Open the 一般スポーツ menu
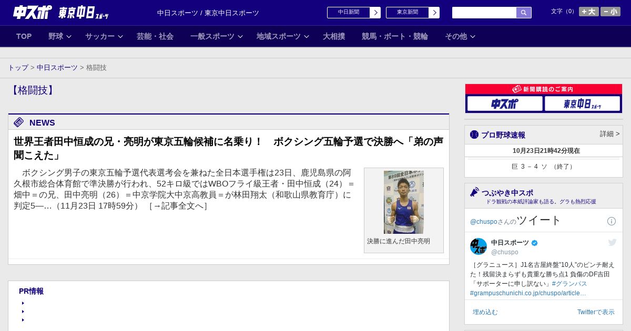The image size is (631, 331). point(212,36)
